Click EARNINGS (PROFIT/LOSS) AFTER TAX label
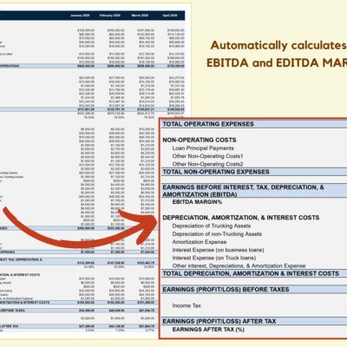 tap(219, 321)
